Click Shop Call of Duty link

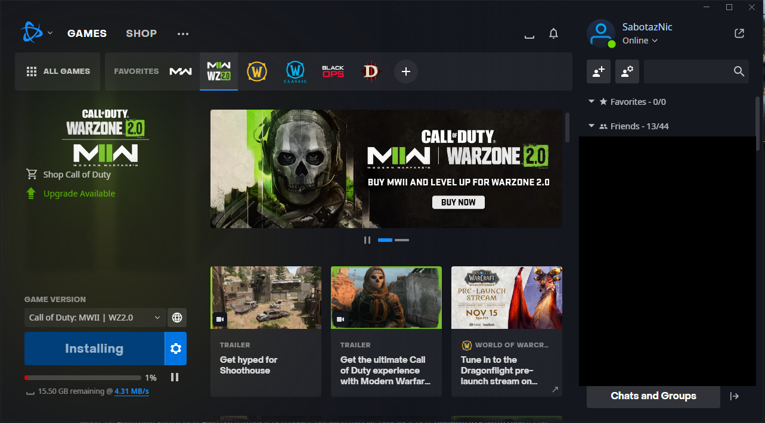(x=77, y=175)
